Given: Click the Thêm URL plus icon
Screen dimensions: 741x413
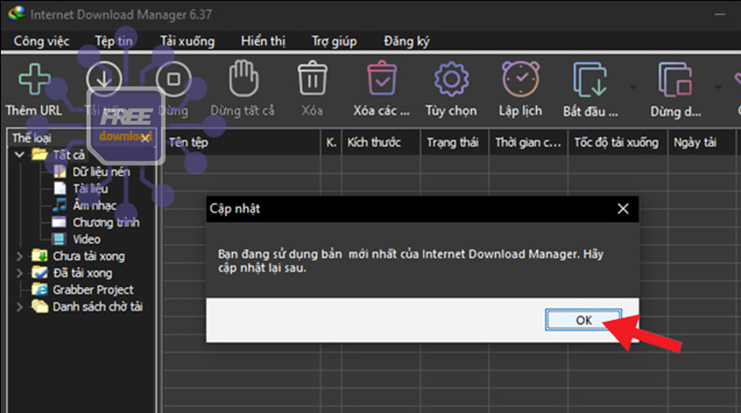Looking at the screenshot, I should click(x=34, y=79).
